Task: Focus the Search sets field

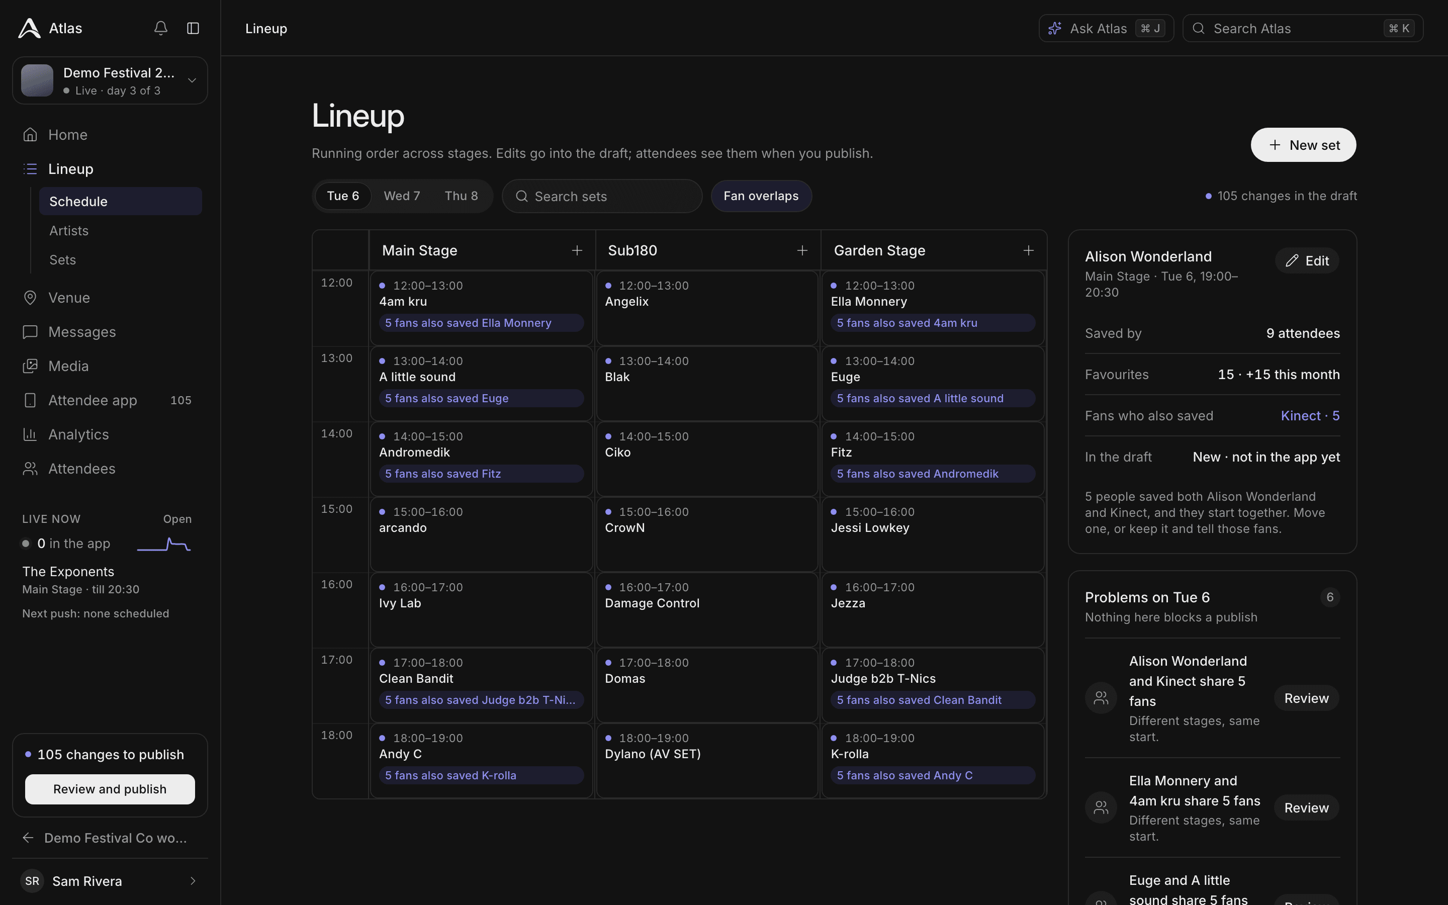Action: (x=602, y=196)
